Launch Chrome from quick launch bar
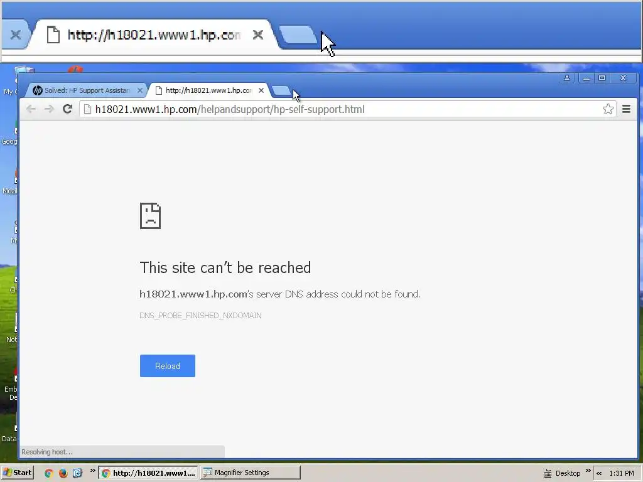This screenshot has width=643, height=482. pos(48,473)
